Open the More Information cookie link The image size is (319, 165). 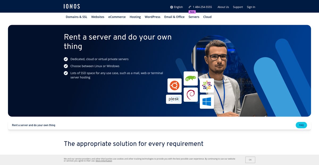pos(104,161)
